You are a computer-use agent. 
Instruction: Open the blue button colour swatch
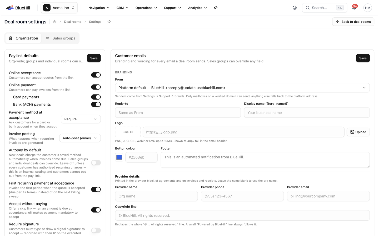point(119,157)
